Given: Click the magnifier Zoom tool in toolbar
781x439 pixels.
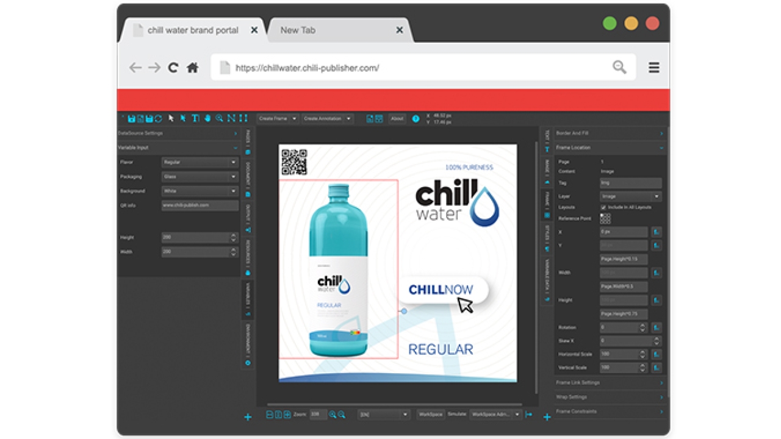Looking at the screenshot, I should pos(219,118).
